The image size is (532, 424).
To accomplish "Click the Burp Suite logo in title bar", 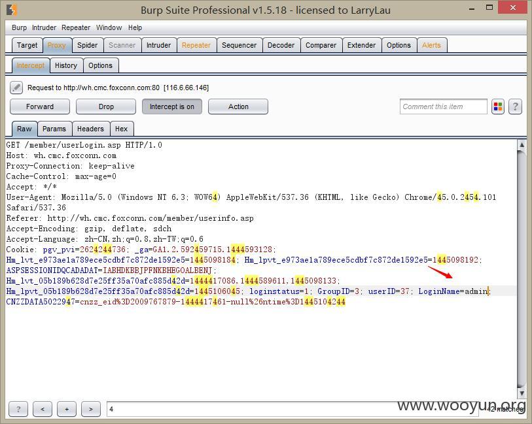I will (x=12, y=10).
